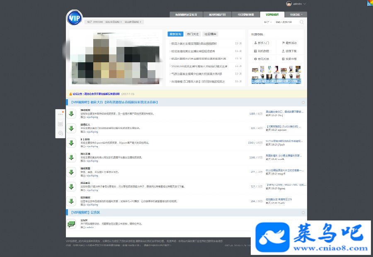This screenshot has height=257, width=373.
Task: Open the MP4 last-post link in the 磁力番号 row
Action: [x=286, y=185]
